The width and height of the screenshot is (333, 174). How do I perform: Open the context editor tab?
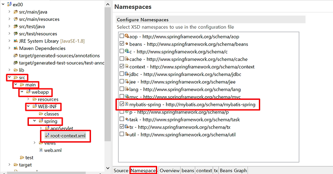pyautogui.click(x=204, y=170)
